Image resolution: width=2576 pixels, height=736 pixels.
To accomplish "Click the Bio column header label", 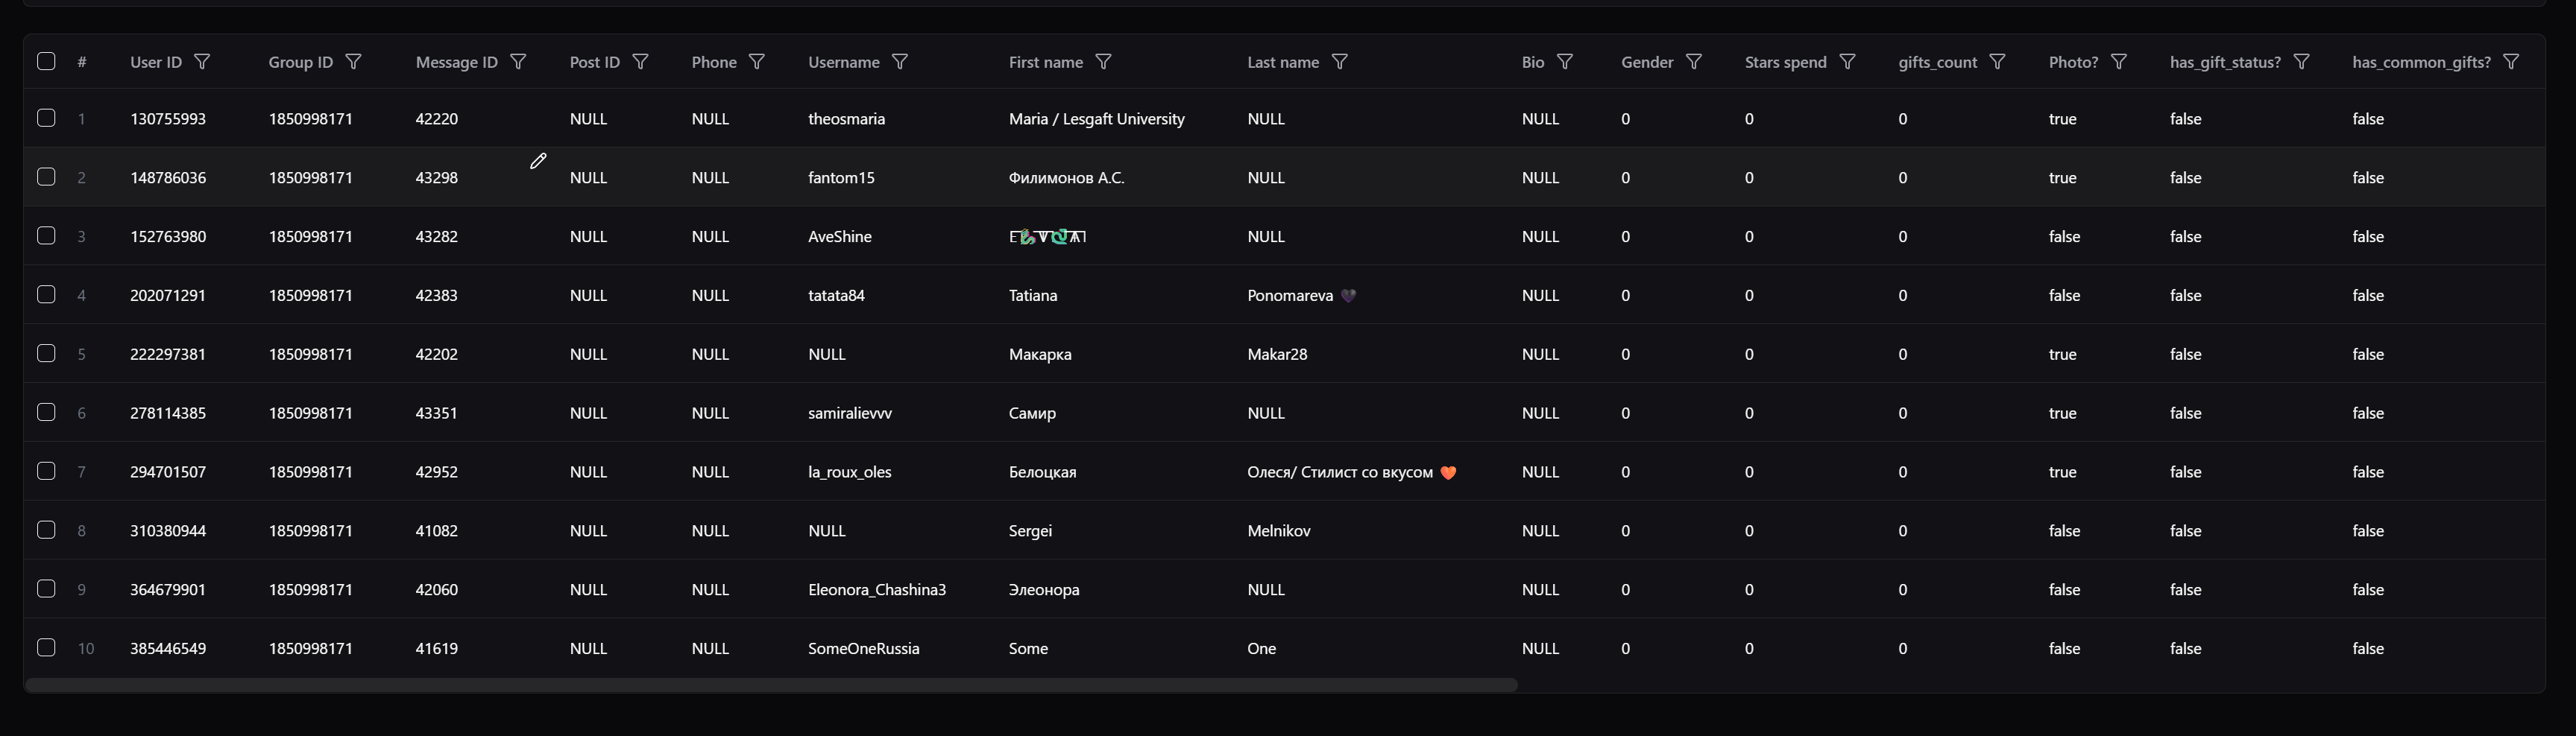I will coord(1532,62).
